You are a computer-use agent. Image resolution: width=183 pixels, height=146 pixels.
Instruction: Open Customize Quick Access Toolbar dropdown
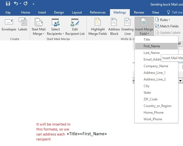pos(33,4)
